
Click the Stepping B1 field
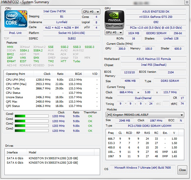pyautogui.click(x=62, y=16)
